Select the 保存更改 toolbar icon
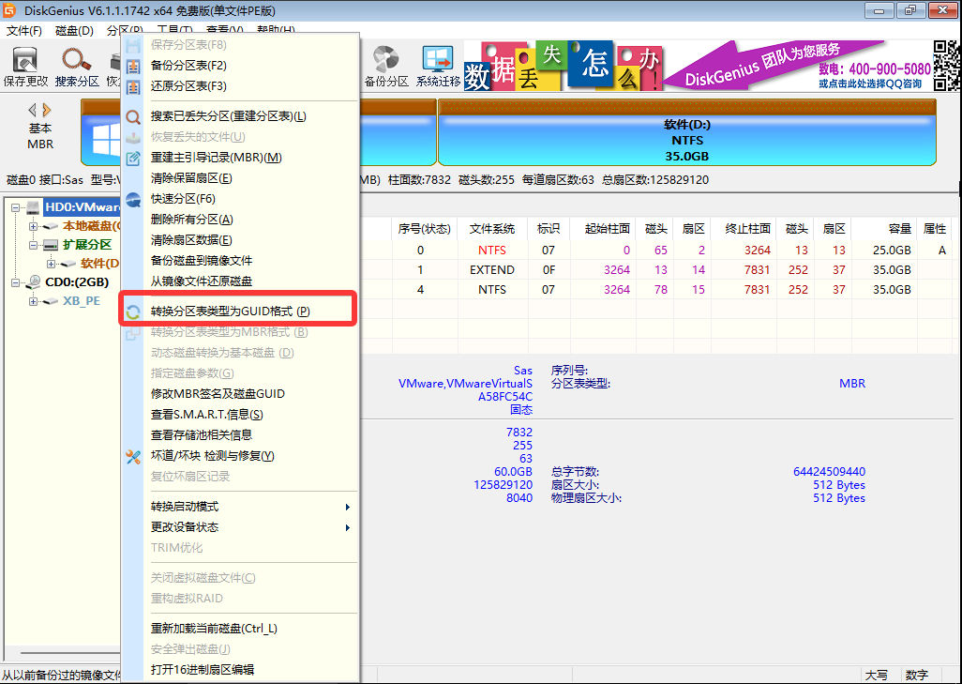This screenshot has width=962, height=684. click(x=25, y=56)
